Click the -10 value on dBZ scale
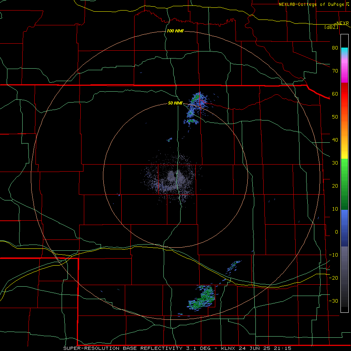 tap(333, 255)
